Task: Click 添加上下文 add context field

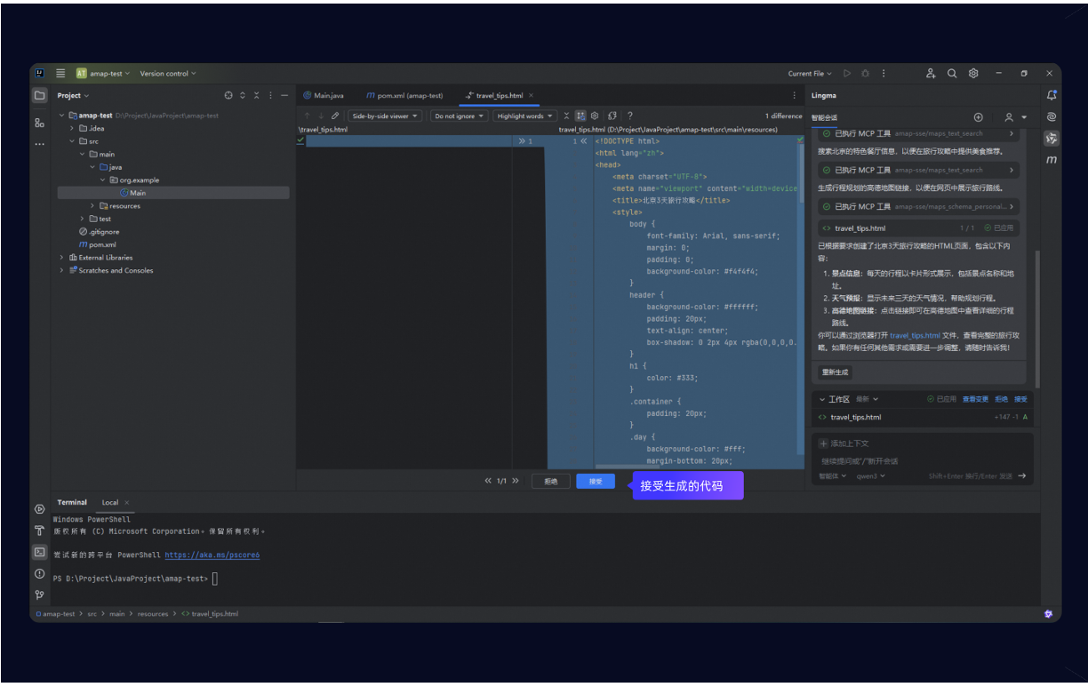Action: click(x=844, y=443)
